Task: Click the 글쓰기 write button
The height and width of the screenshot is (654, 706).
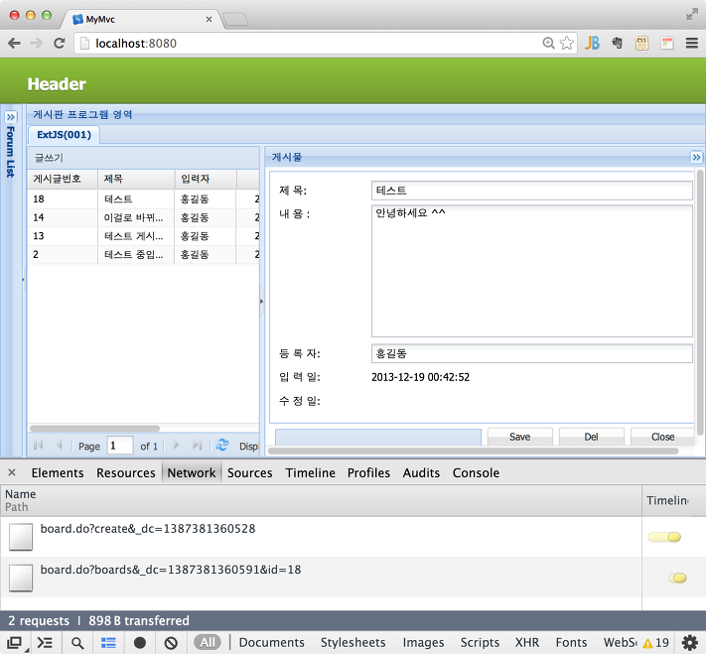Action: coord(49,158)
